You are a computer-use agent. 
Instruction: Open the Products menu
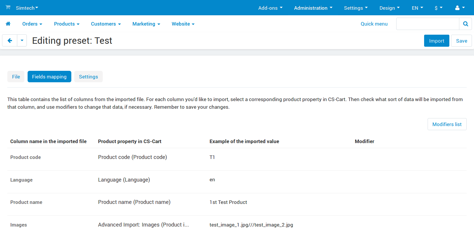67,24
